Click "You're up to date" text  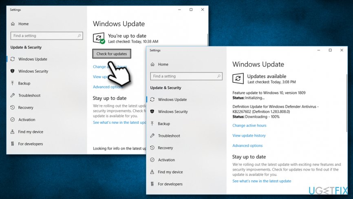127,36
